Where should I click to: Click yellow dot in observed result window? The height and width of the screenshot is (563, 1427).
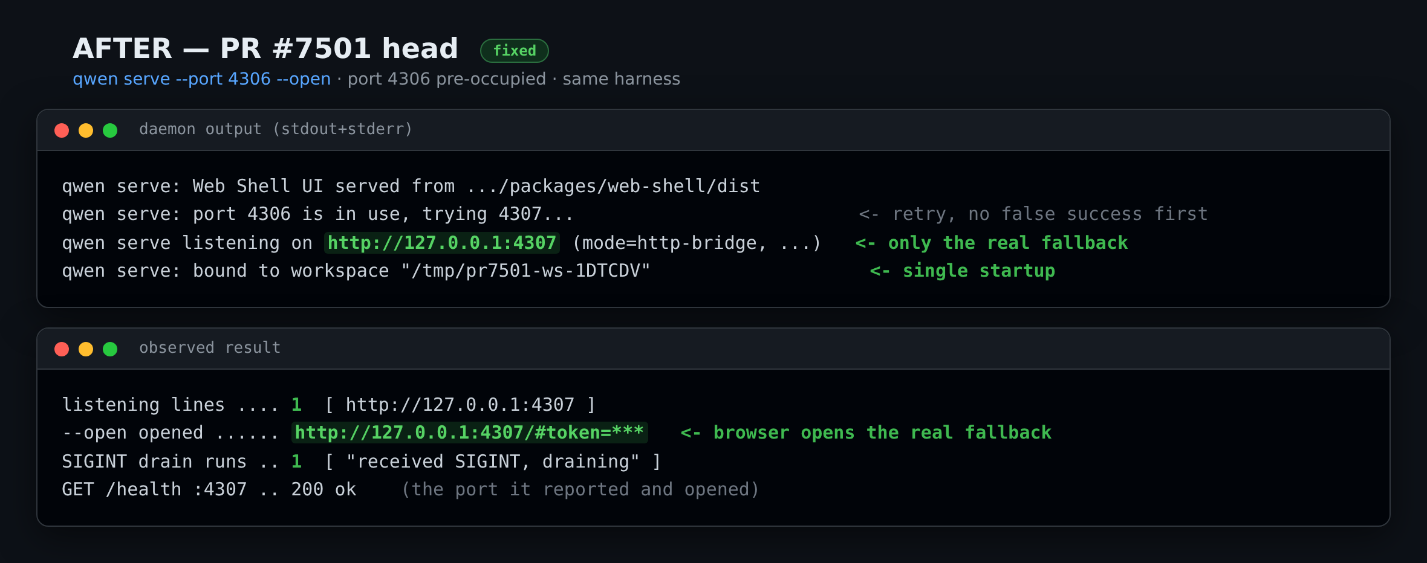(x=86, y=349)
